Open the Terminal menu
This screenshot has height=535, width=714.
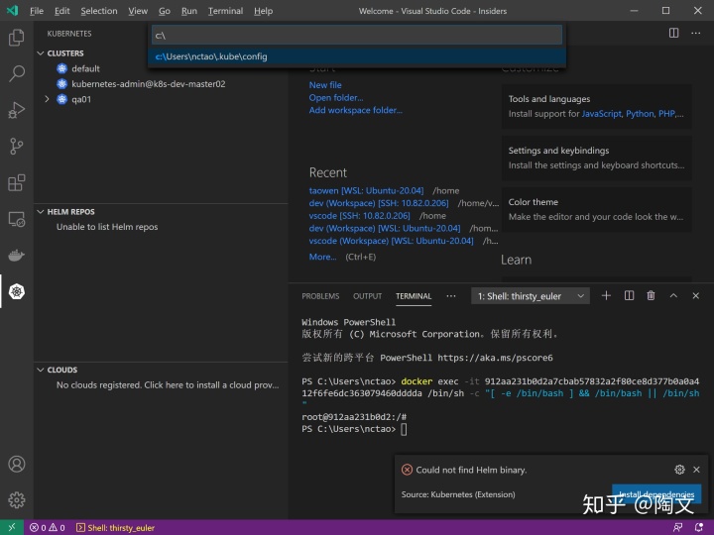pyautogui.click(x=225, y=11)
